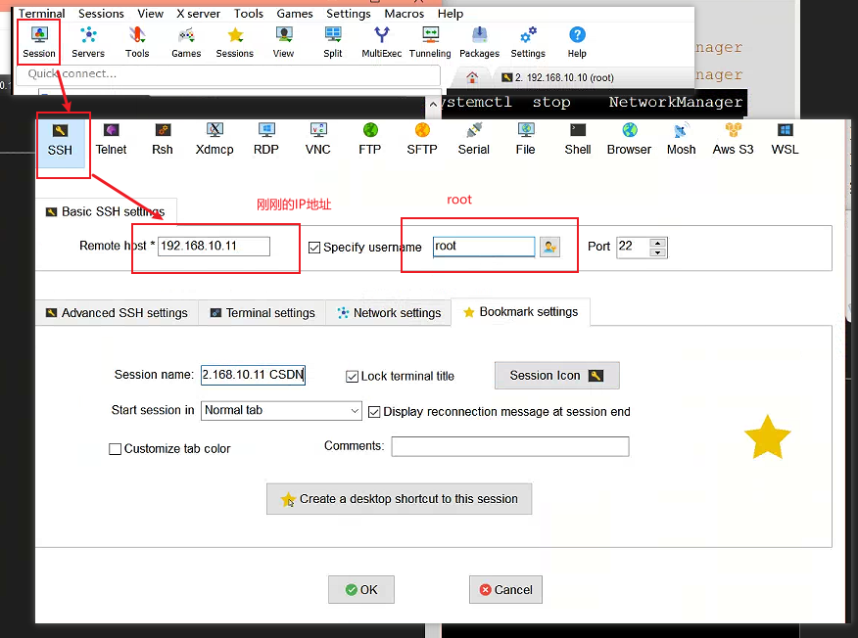
Task: Open the Packages manager icon
Action: click(x=479, y=41)
